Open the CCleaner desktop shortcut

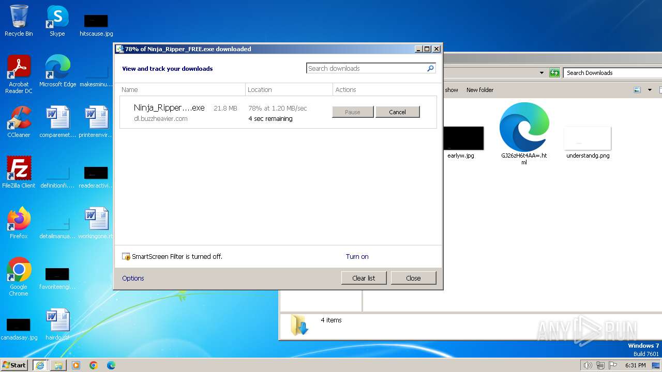pos(19,122)
